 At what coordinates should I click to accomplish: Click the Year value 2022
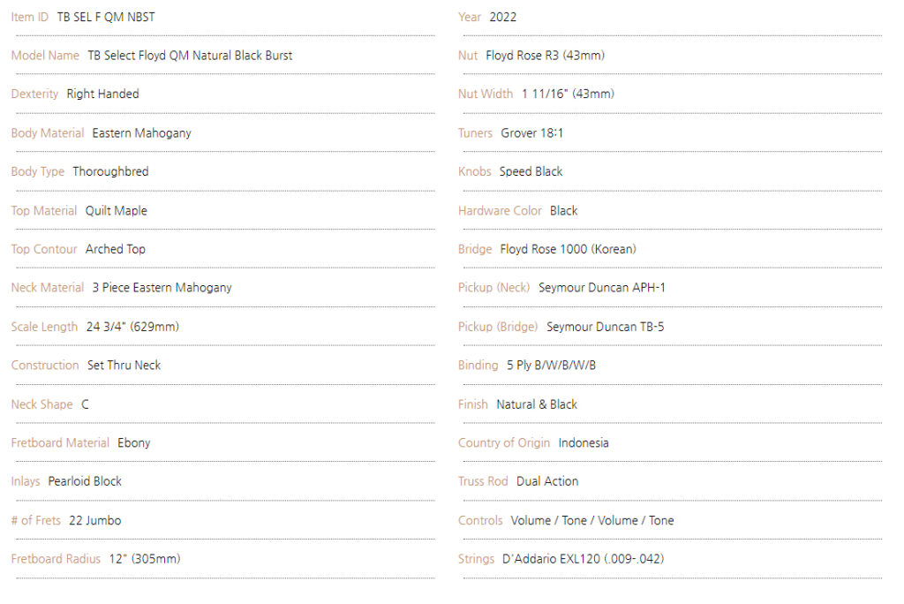pos(502,18)
